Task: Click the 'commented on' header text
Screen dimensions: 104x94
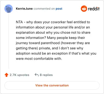Action: tap(44, 9)
